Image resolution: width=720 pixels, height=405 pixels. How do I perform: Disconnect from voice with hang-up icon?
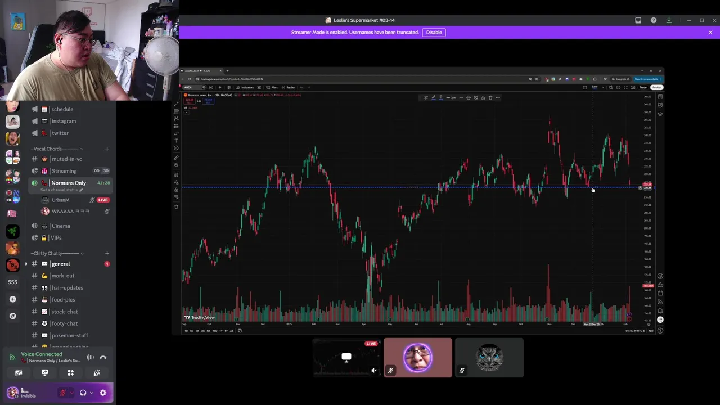(103, 357)
